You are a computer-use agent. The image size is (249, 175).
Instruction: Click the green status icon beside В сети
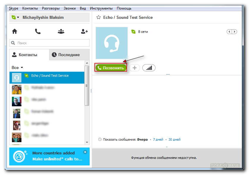[x=133, y=32]
